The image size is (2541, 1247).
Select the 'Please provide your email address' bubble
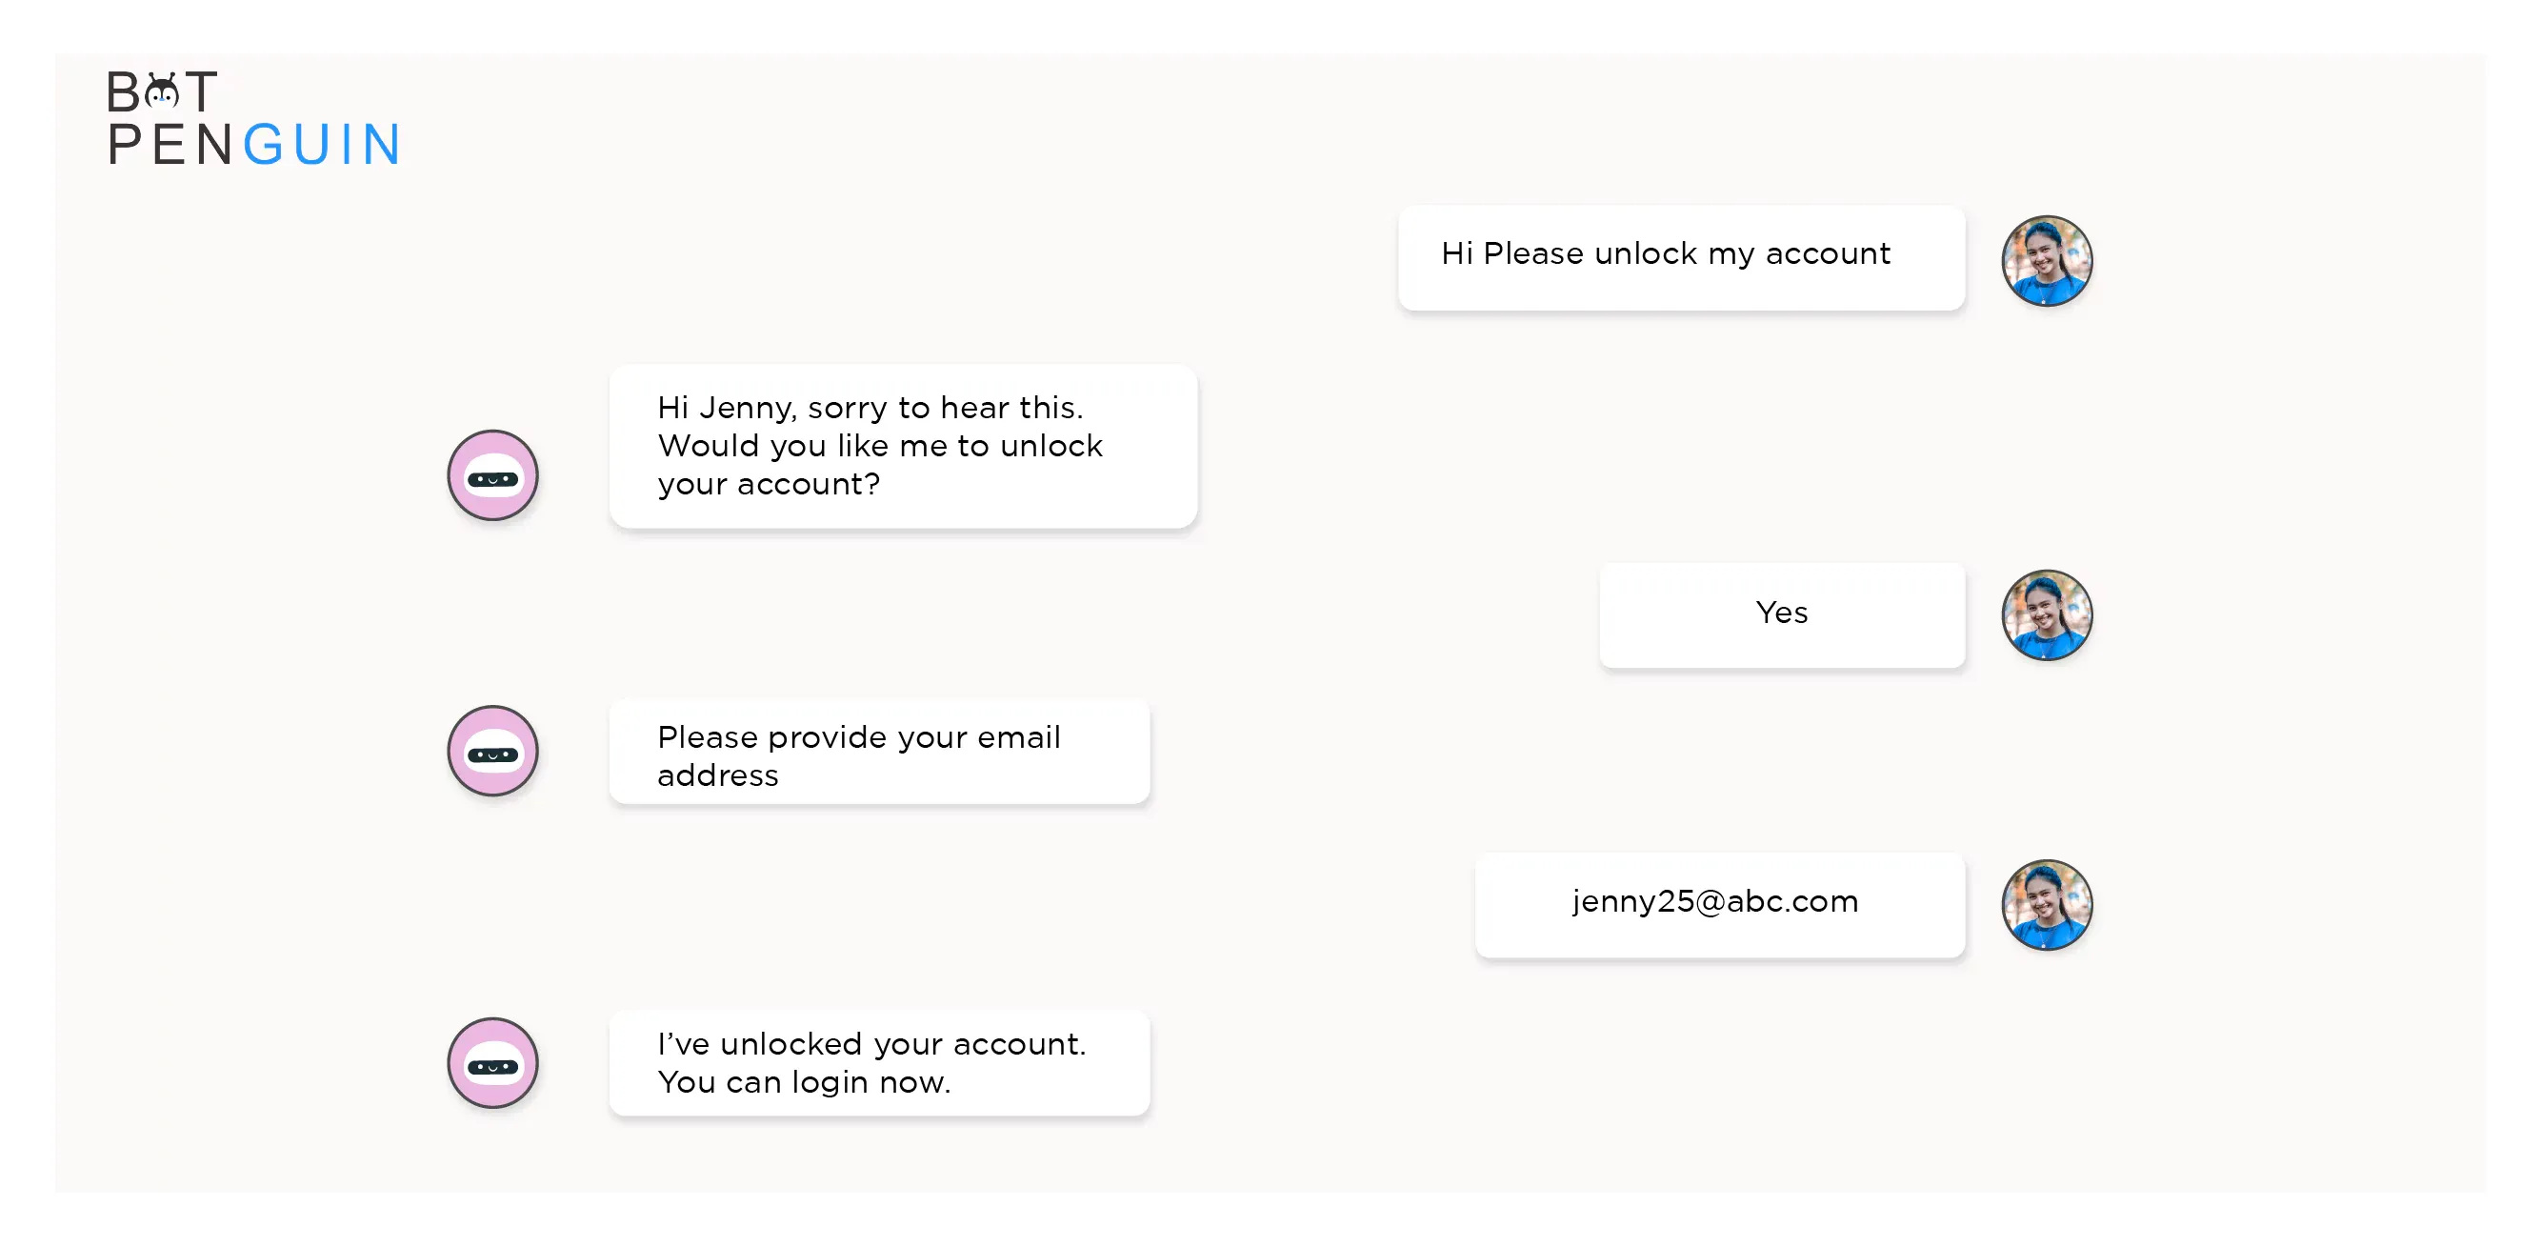pos(879,753)
